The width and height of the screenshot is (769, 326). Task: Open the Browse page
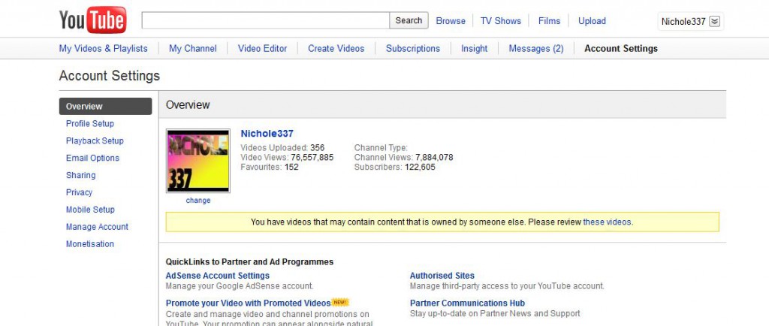click(x=451, y=21)
